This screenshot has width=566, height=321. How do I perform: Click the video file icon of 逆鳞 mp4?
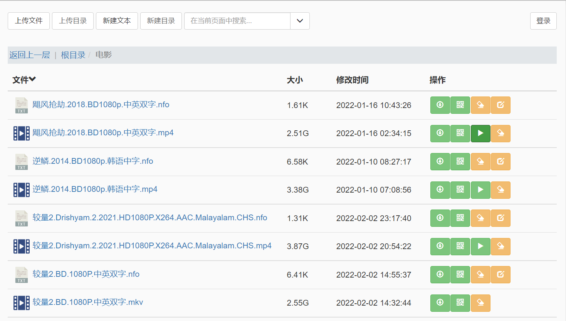coord(22,190)
